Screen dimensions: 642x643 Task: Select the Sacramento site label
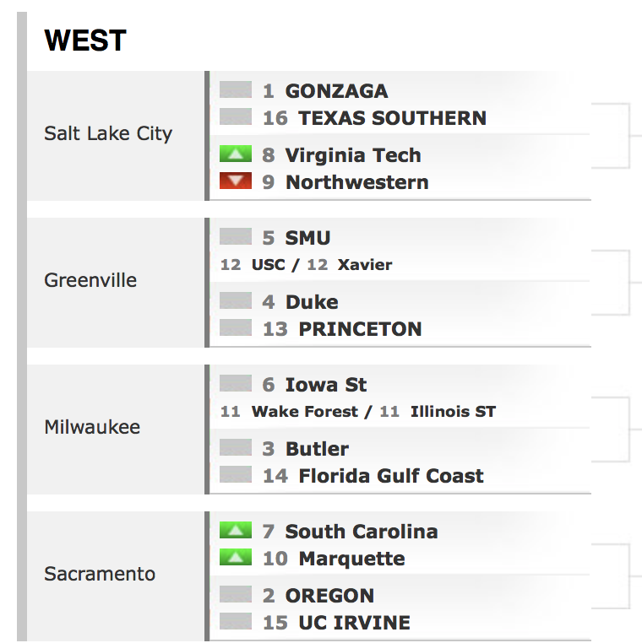[x=100, y=574]
